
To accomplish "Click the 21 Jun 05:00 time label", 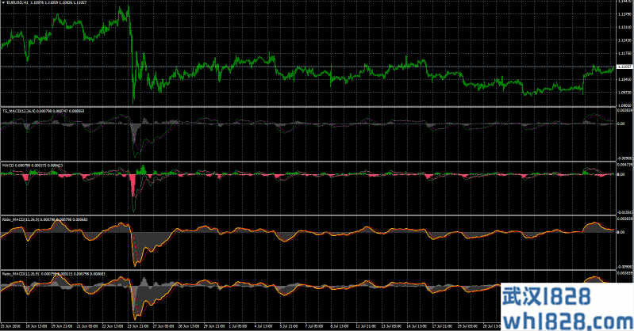I will pyautogui.click(x=87, y=326).
